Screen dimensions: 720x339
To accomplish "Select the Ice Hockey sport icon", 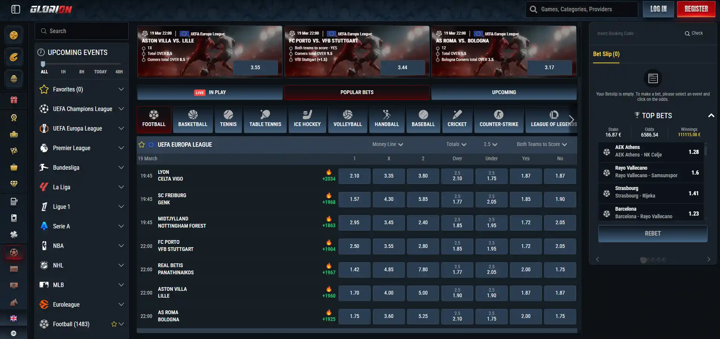I will 307,119.
